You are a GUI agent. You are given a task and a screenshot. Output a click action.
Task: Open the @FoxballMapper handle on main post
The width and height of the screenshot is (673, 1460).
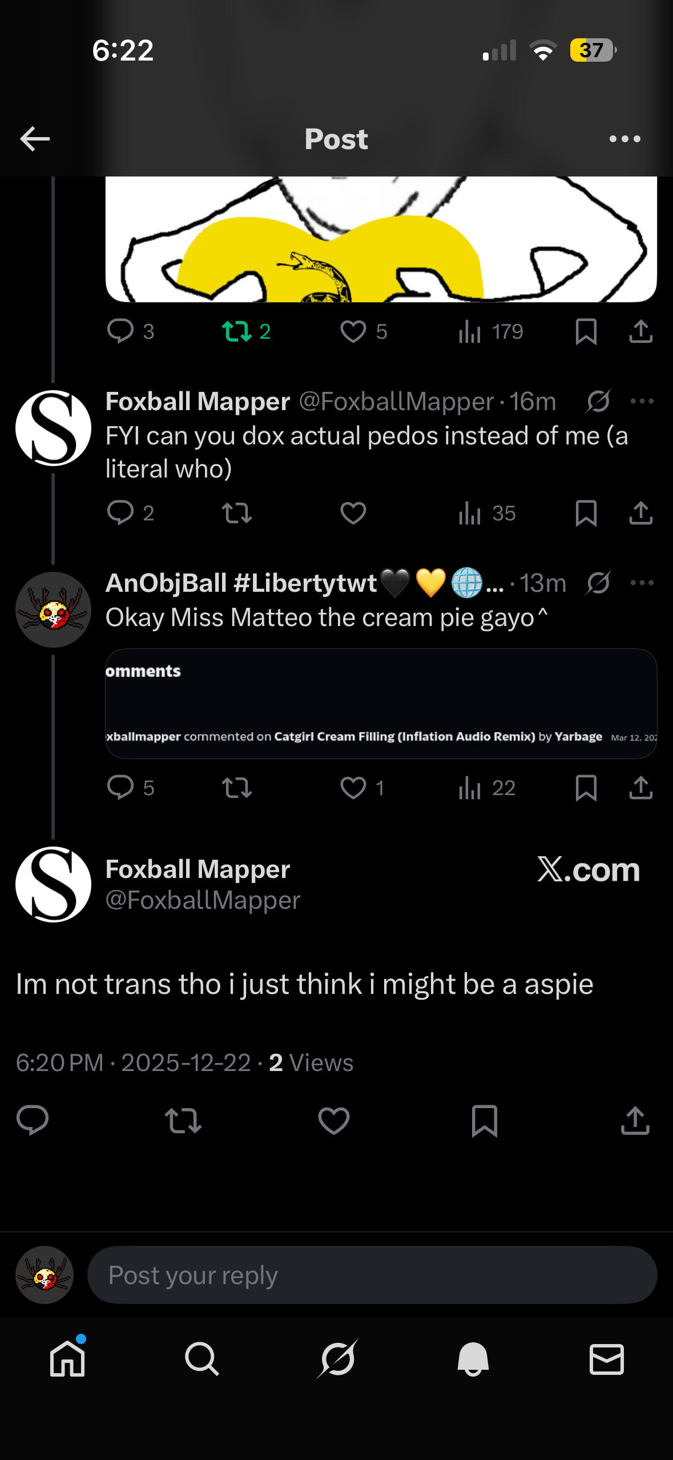[x=203, y=900]
